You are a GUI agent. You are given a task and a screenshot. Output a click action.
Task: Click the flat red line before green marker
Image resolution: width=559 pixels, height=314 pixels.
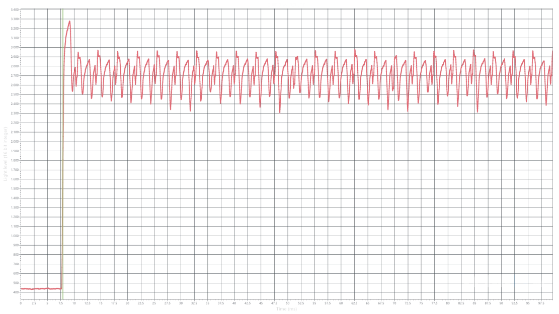(x=40, y=288)
